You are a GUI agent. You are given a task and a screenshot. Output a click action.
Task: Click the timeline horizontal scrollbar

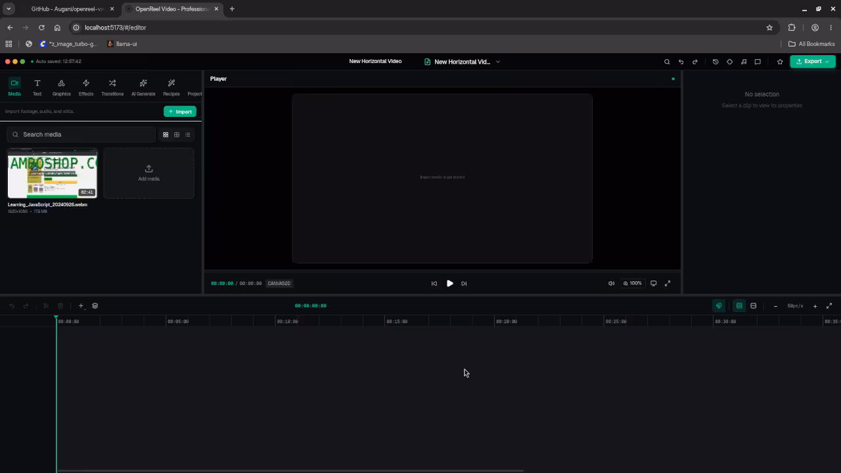point(289,470)
